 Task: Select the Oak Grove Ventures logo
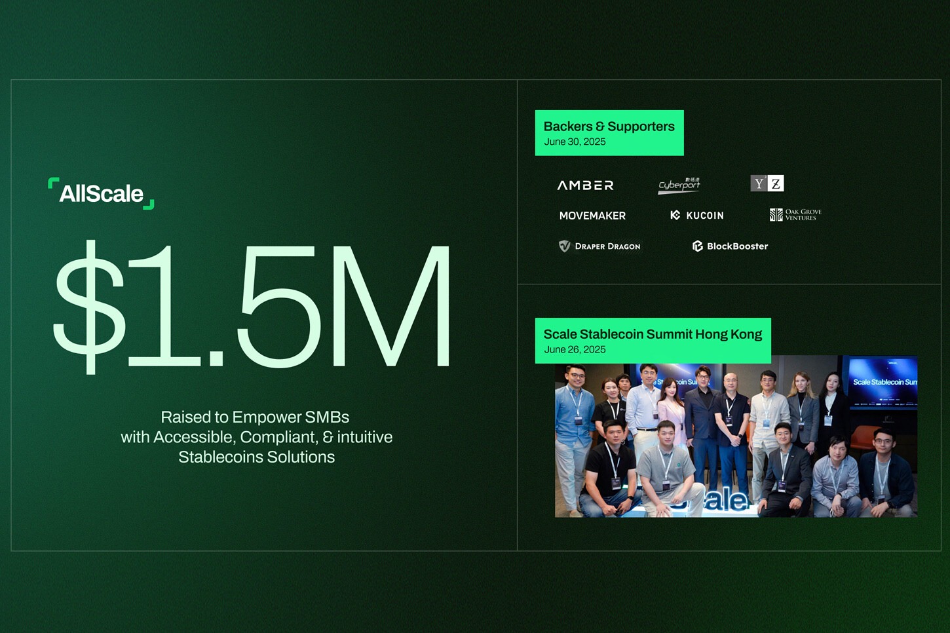pos(795,215)
